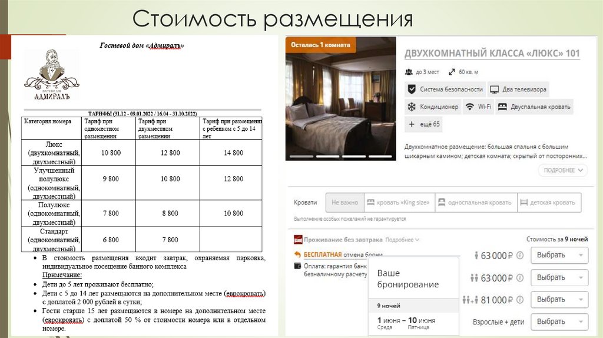Click Примечание underlined heading
Image resolution: width=603 pixels, height=338 pixels.
click(x=62, y=275)
